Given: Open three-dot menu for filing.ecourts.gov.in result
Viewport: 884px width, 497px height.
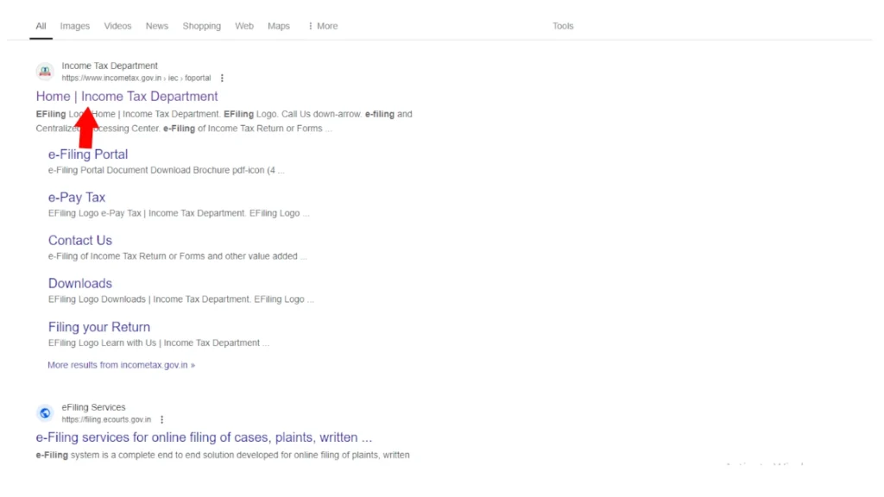Looking at the screenshot, I should (x=161, y=419).
